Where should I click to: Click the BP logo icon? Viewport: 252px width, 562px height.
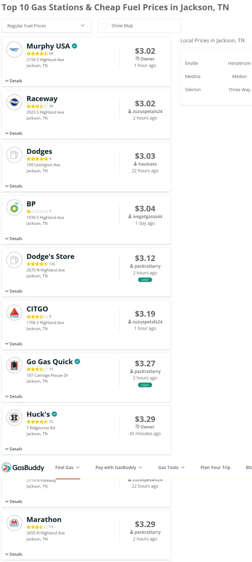coord(14,208)
